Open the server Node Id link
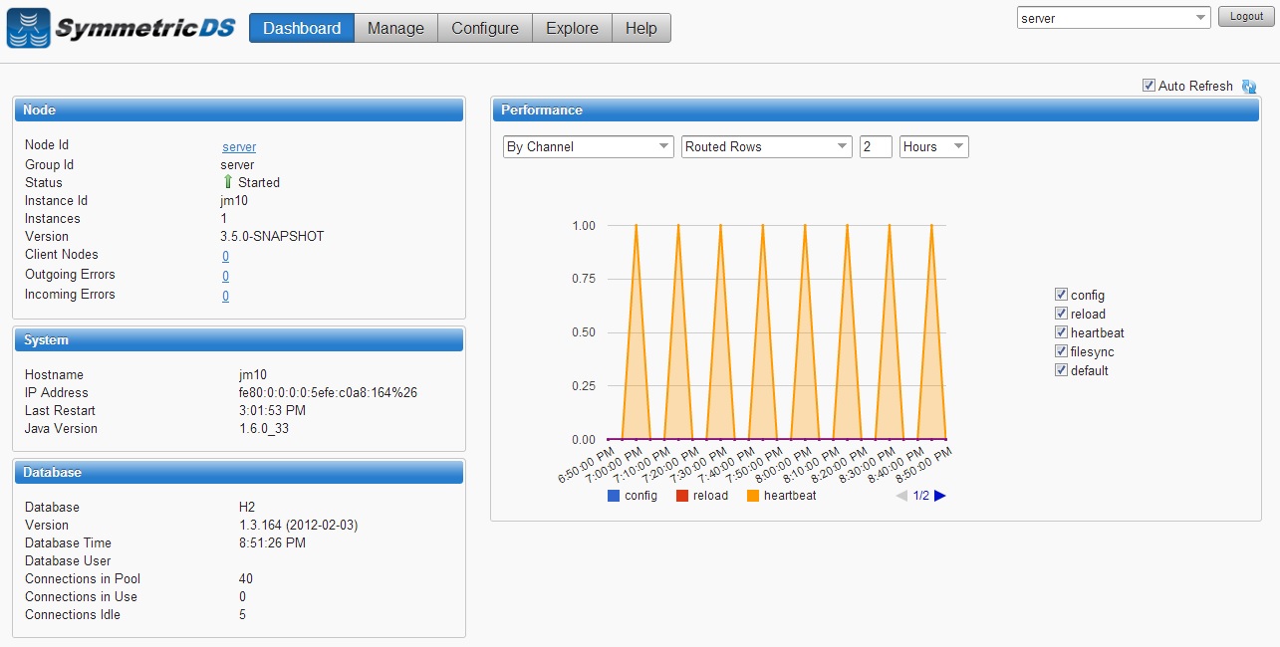1280x647 pixels. click(239, 147)
